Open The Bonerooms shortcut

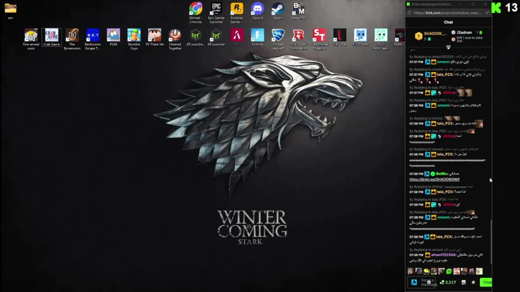[72, 39]
